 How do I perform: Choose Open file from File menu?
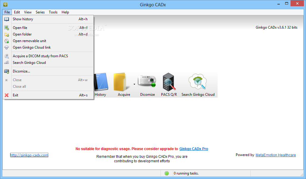48,28
